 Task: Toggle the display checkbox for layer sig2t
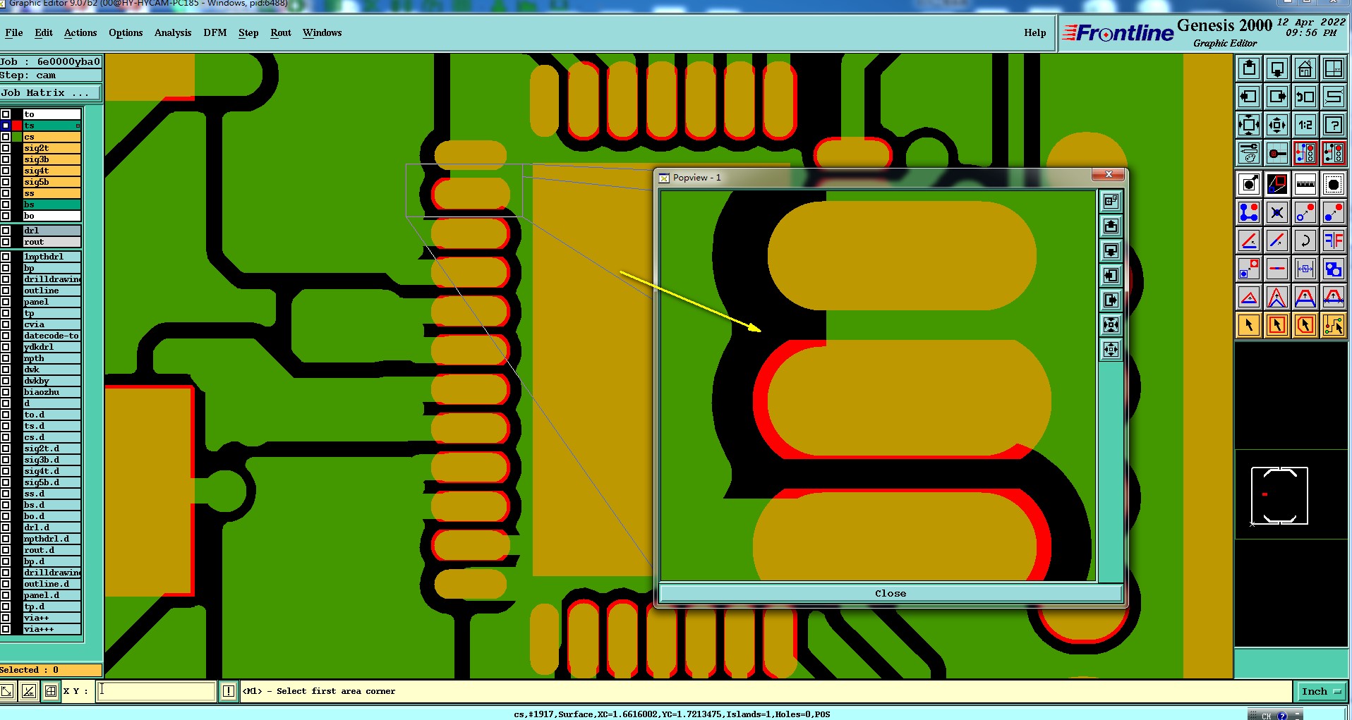click(6, 148)
